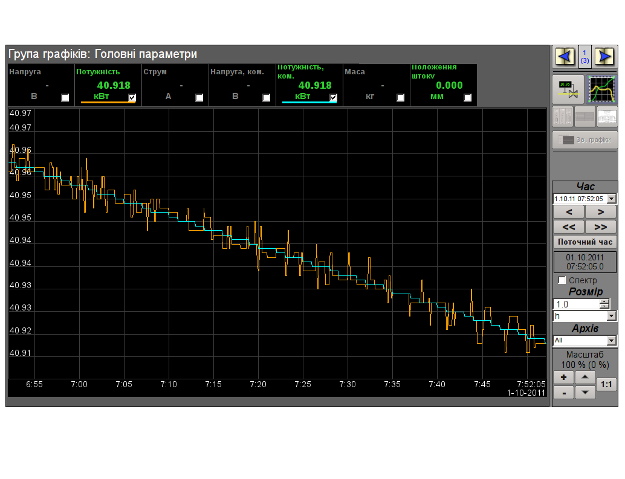Open the Час date-time dropdown
The image size is (625, 479).
coord(611,199)
